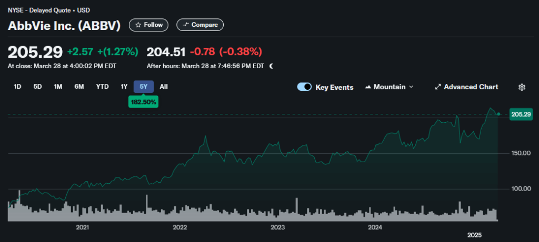Click the 2025 axis label
This screenshot has height=242, width=539.
coord(474,235)
